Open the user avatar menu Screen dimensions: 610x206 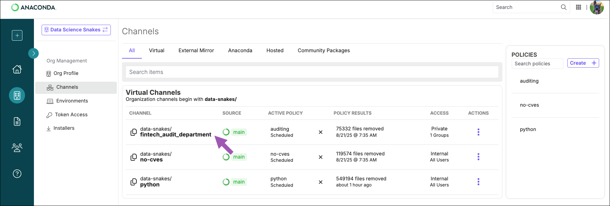(x=597, y=7)
